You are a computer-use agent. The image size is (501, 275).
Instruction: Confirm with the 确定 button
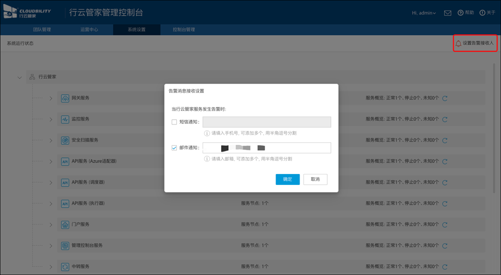pyautogui.click(x=288, y=179)
